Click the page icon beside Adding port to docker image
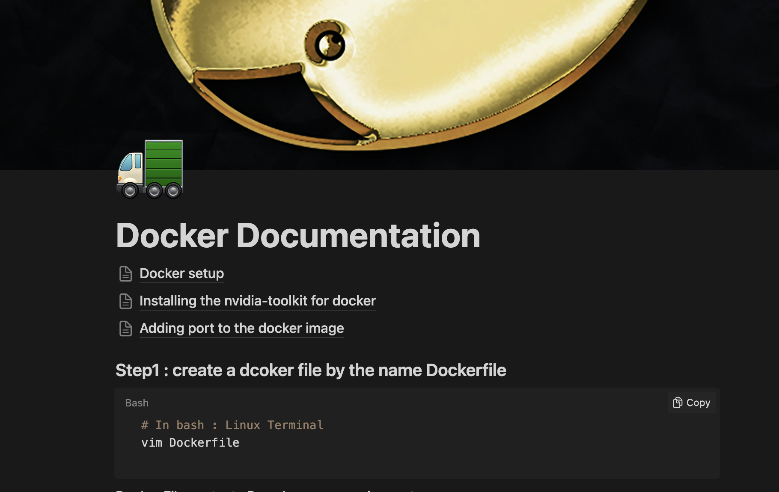The width and height of the screenshot is (779, 492). 125,329
